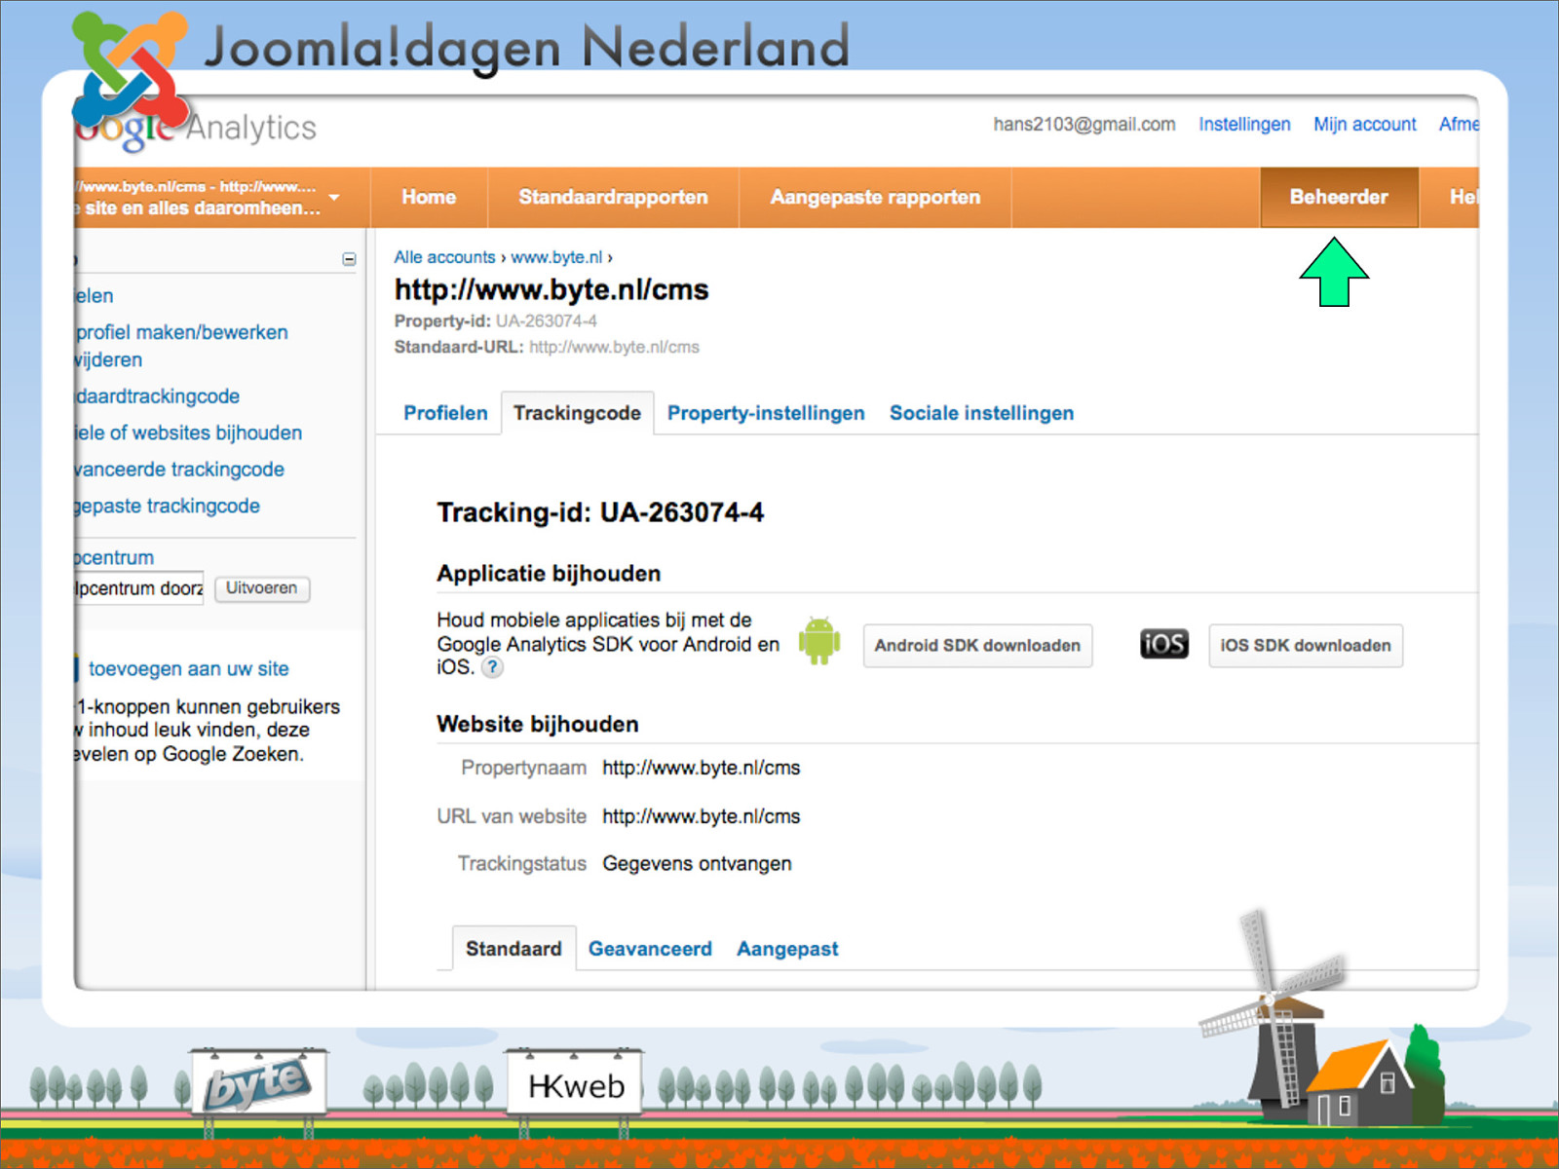Click the Applicatie bijhouden section heading
Image resolution: width=1559 pixels, height=1169 pixels.
(x=549, y=574)
